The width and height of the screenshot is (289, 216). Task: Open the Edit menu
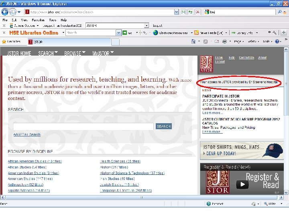[x=14, y=20]
